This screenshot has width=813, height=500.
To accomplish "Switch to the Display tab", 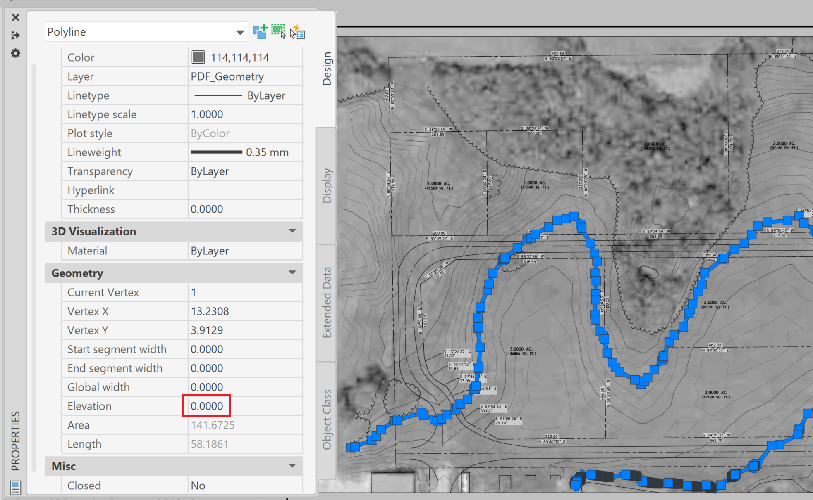I will point(327,186).
